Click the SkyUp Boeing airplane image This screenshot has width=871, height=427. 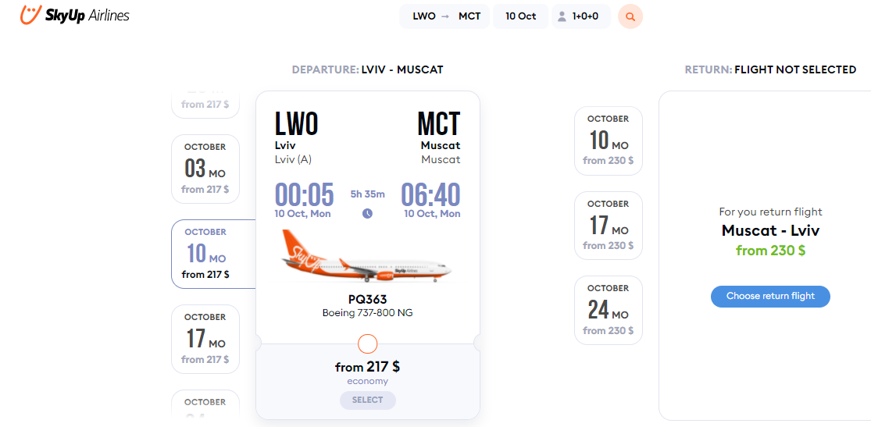pos(367,257)
